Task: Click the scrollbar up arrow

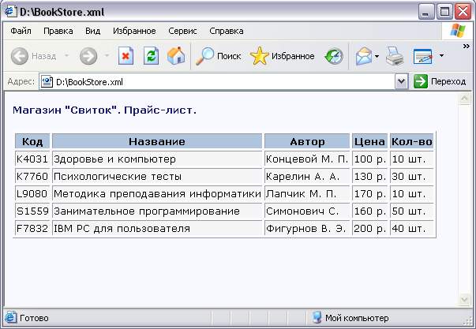Action: click(464, 99)
